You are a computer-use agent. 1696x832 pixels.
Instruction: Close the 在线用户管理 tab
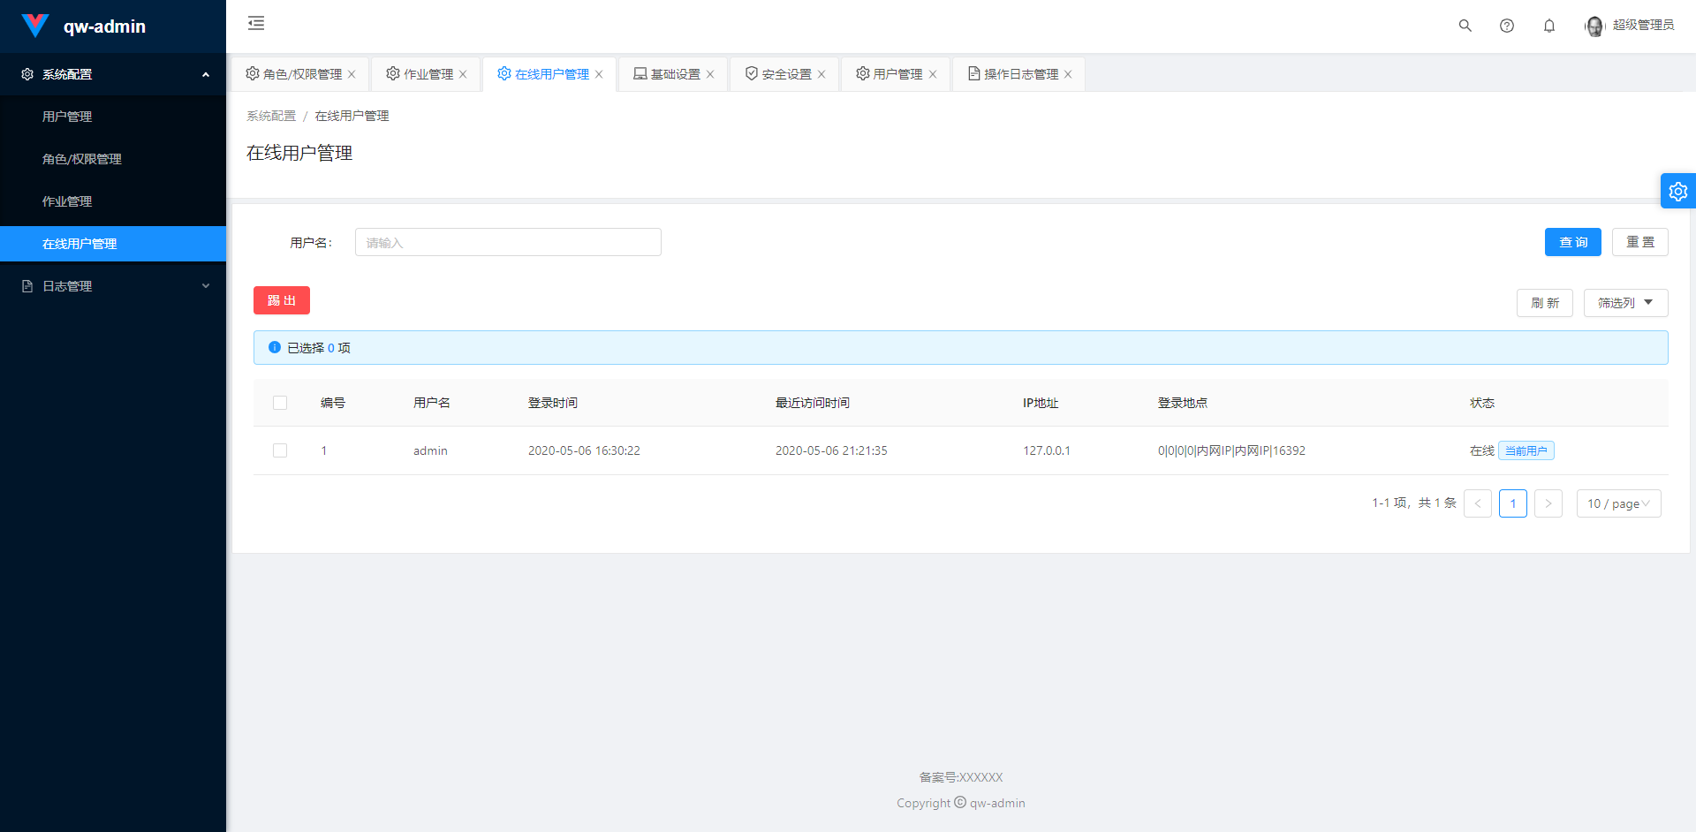point(599,74)
